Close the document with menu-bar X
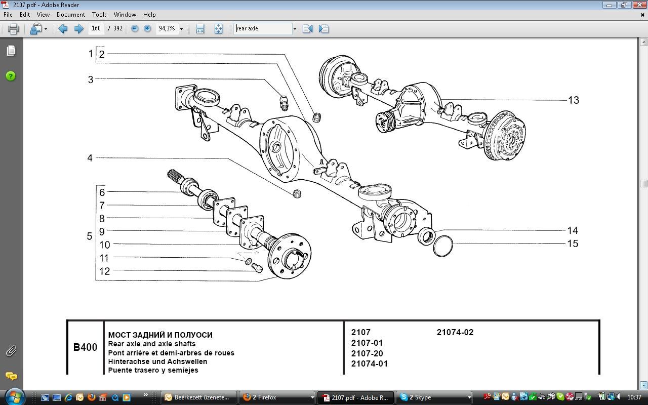648x405 pixels. (x=642, y=15)
